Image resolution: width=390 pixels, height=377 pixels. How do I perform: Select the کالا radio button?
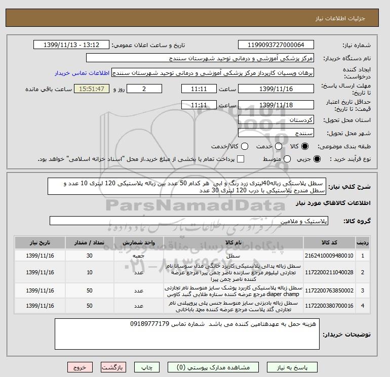pyautogui.click(x=305, y=146)
